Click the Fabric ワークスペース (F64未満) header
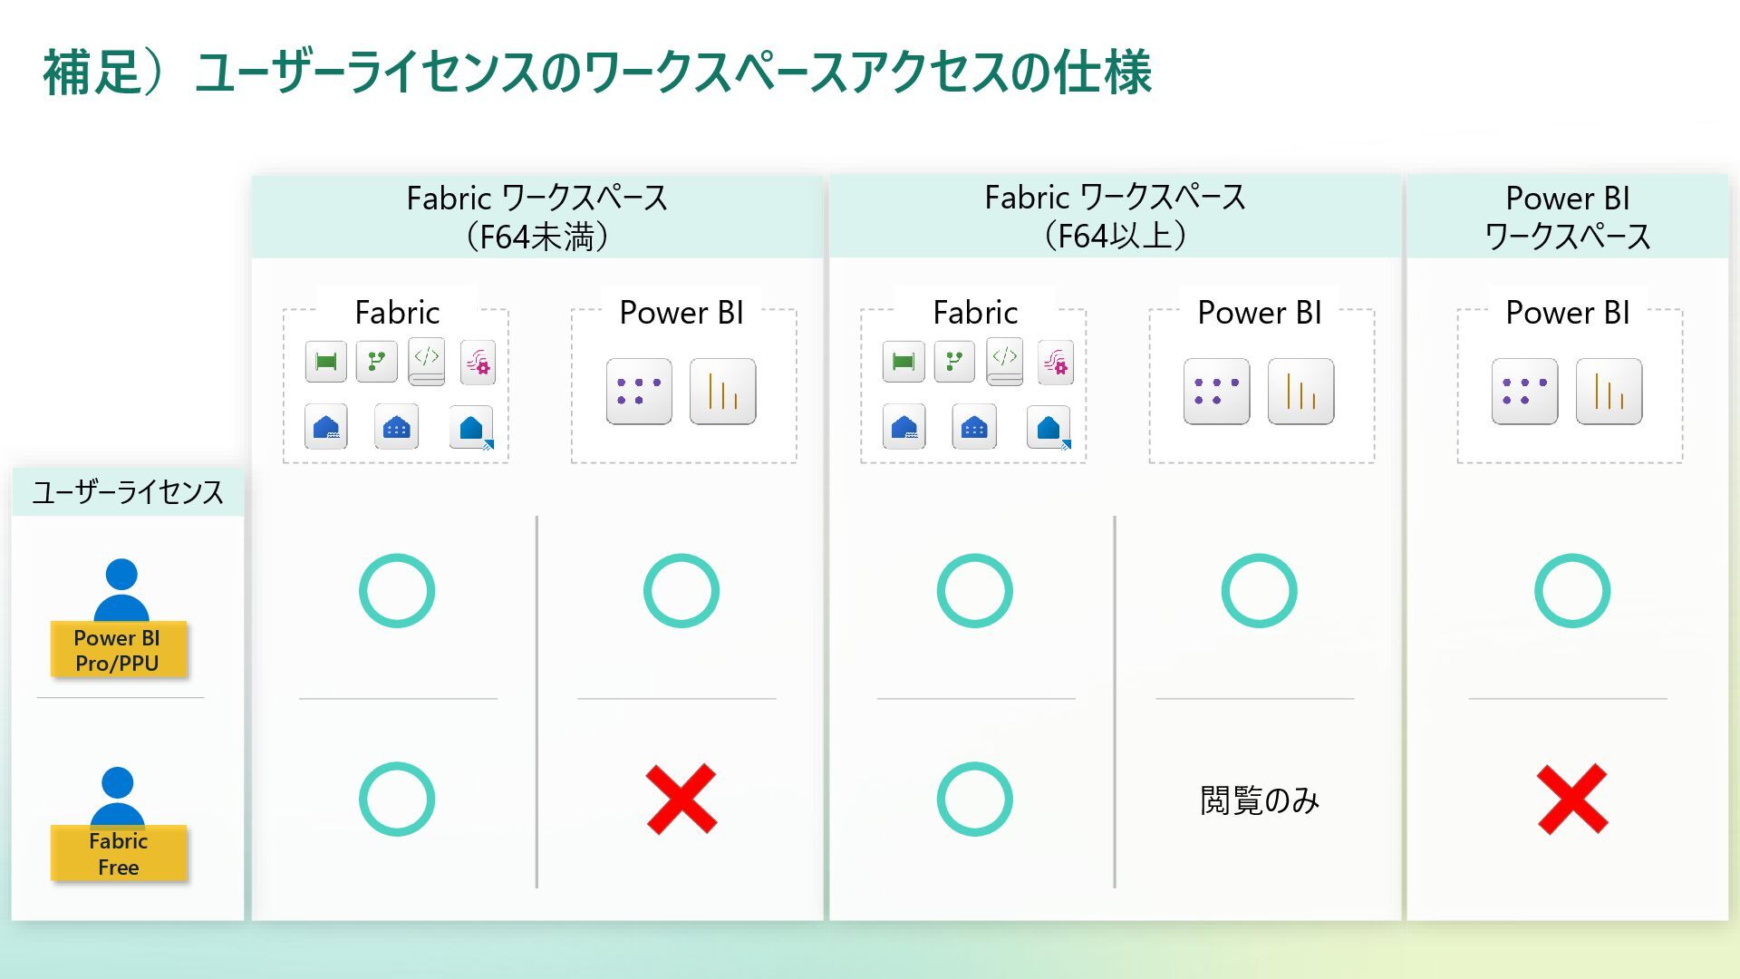This screenshot has width=1740, height=979. pos(536,217)
